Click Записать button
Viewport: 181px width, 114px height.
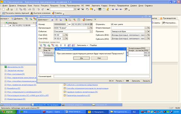pos(136,81)
